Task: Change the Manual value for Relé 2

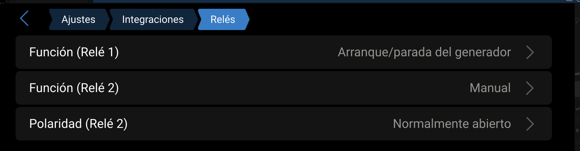Action: pyautogui.click(x=490, y=88)
